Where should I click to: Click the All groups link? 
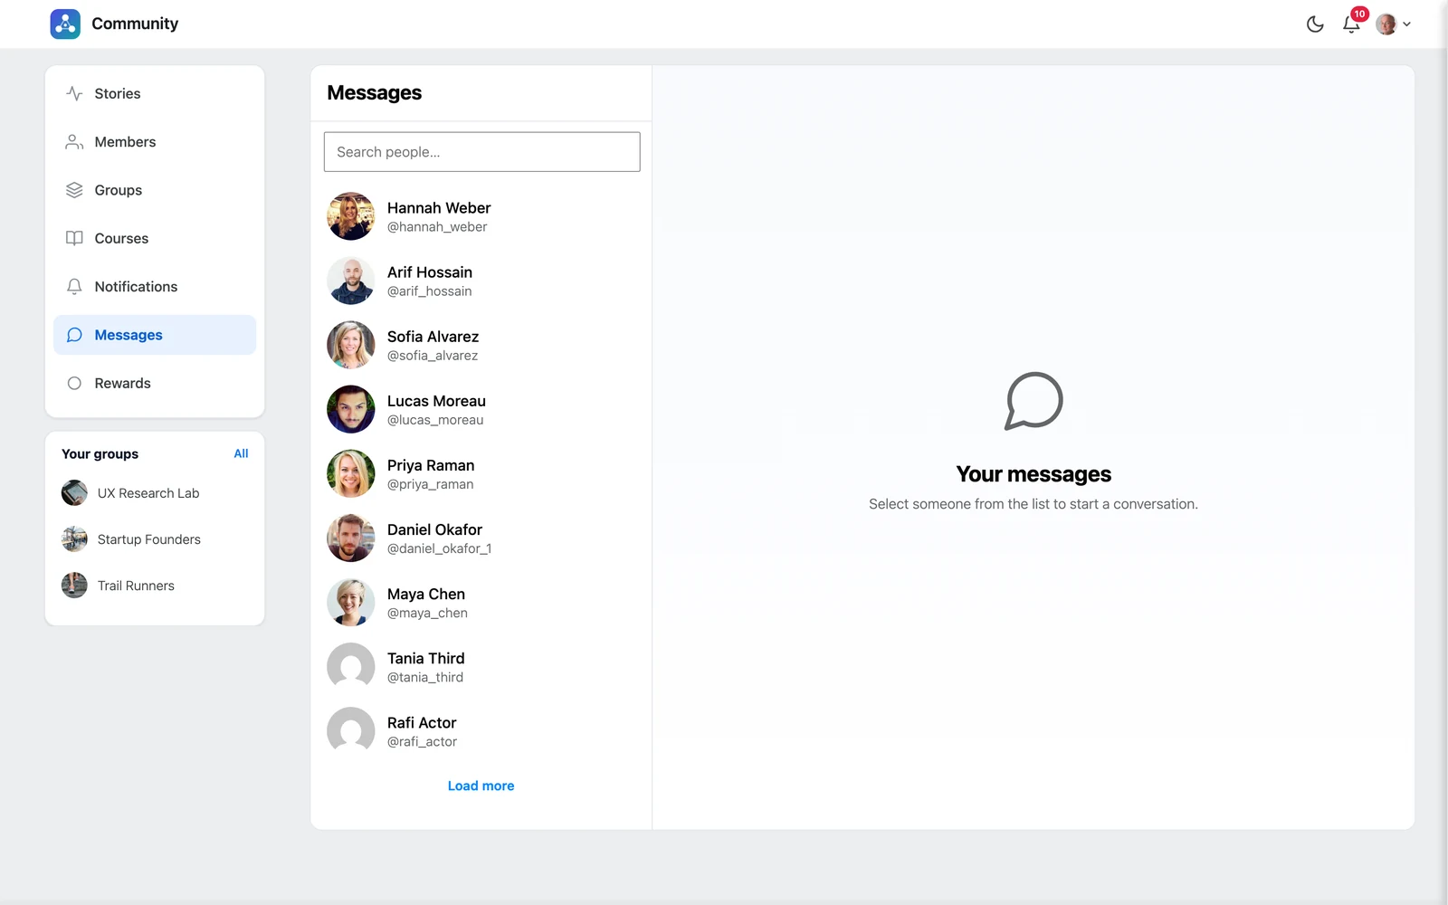pyautogui.click(x=241, y=453)
